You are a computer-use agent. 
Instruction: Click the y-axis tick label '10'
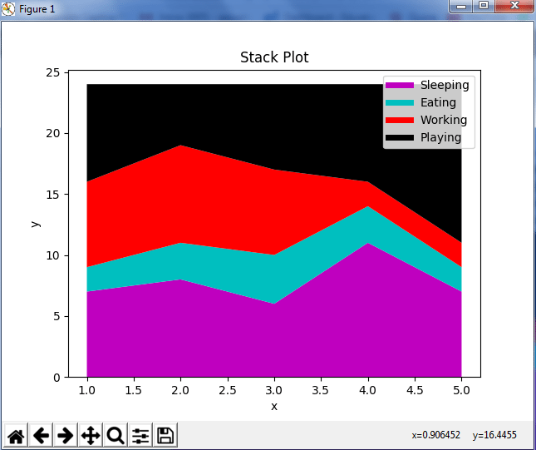pyautogui.click(x=52, y=255)
